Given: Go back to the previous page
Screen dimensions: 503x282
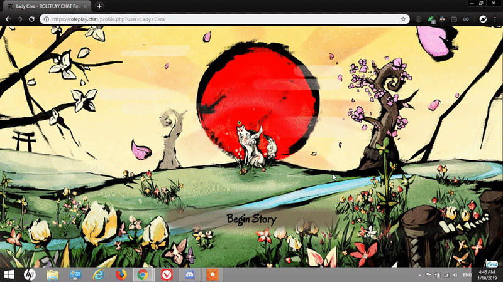Looking at the screenshot, I should click(x=8, y=19).
